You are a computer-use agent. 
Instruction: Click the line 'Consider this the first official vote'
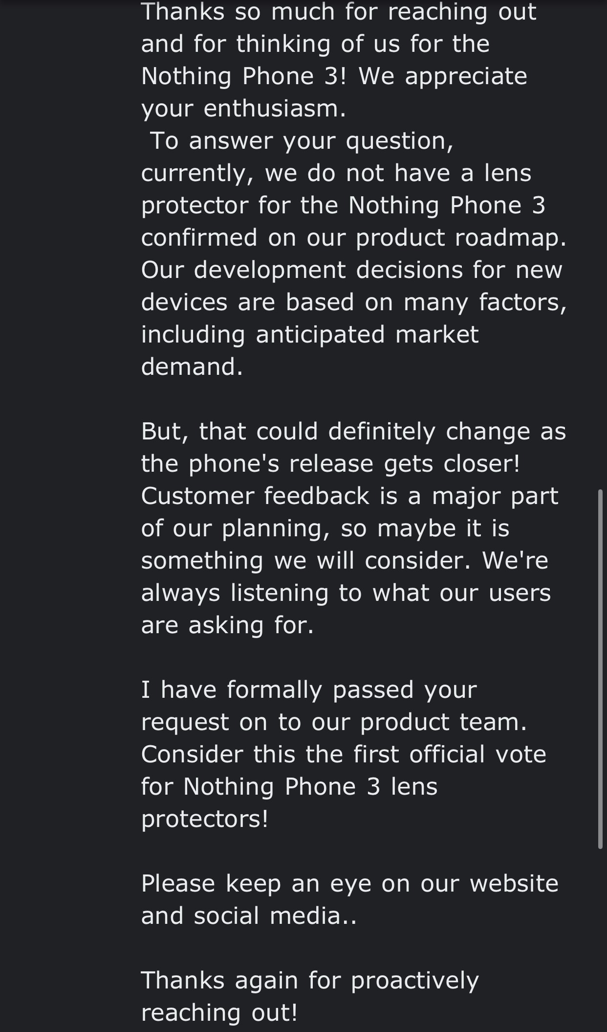tap(343, 755)
